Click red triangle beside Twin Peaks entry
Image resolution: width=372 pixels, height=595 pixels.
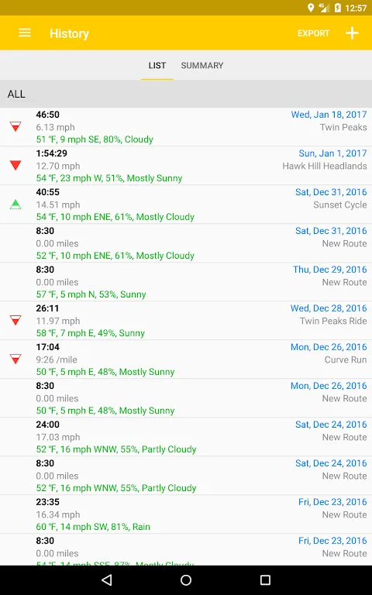point(15,126)
